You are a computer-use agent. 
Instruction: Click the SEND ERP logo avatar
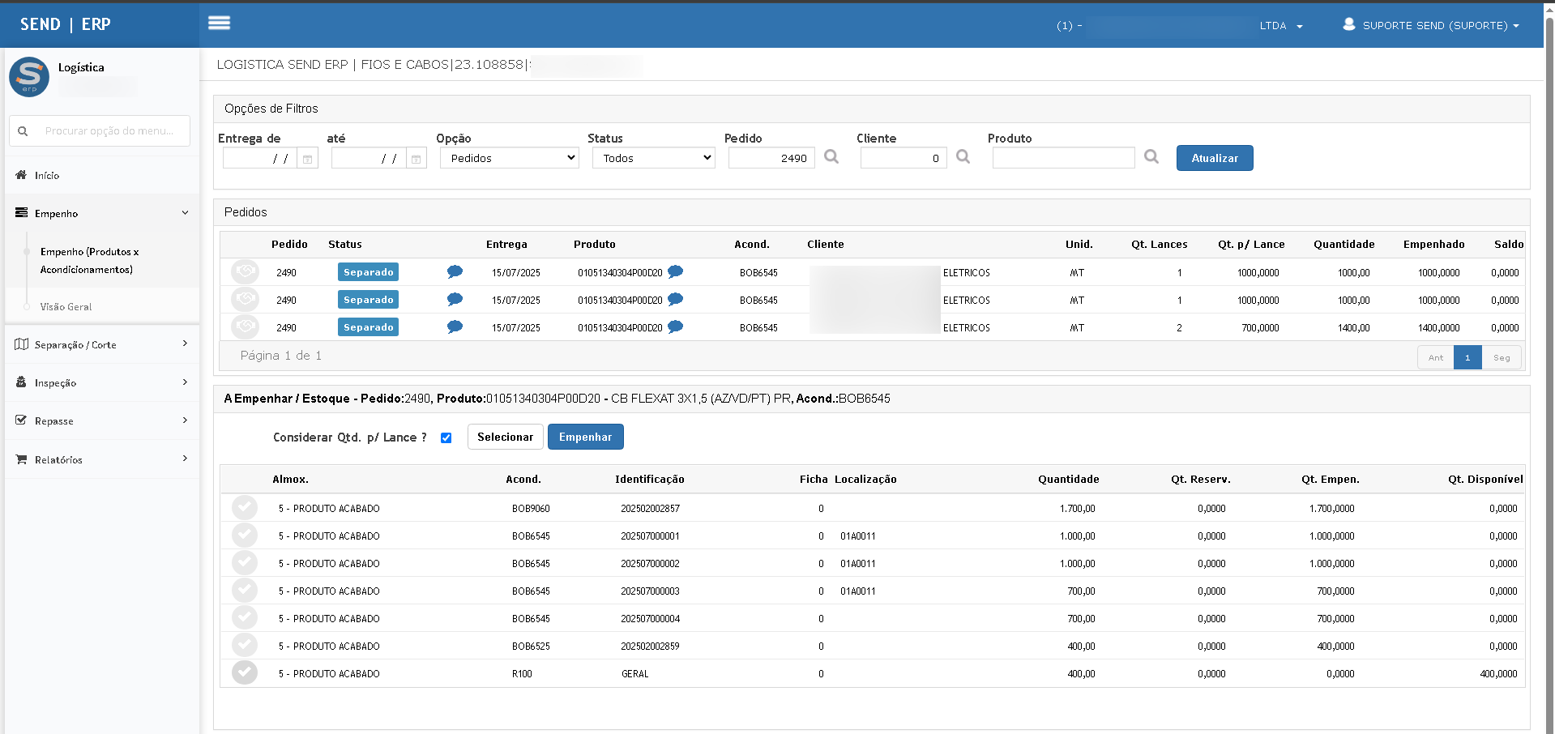(x=29, y=77)
